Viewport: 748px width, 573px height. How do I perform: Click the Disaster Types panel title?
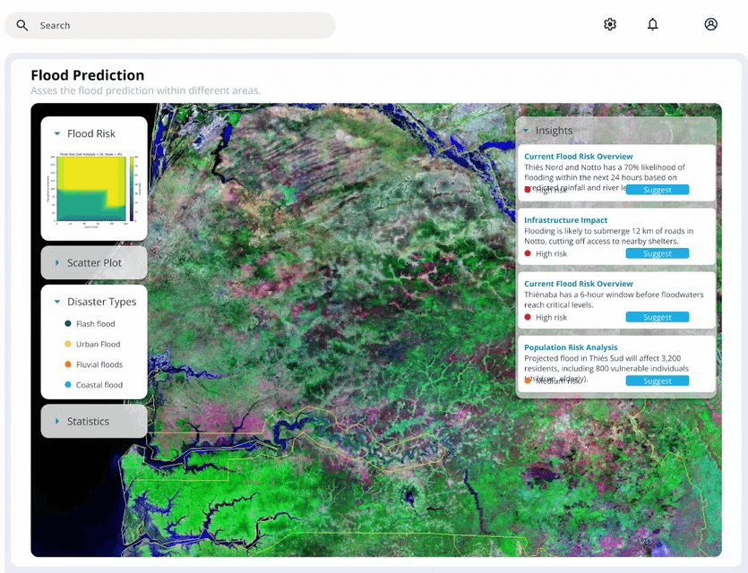point(101,302)
